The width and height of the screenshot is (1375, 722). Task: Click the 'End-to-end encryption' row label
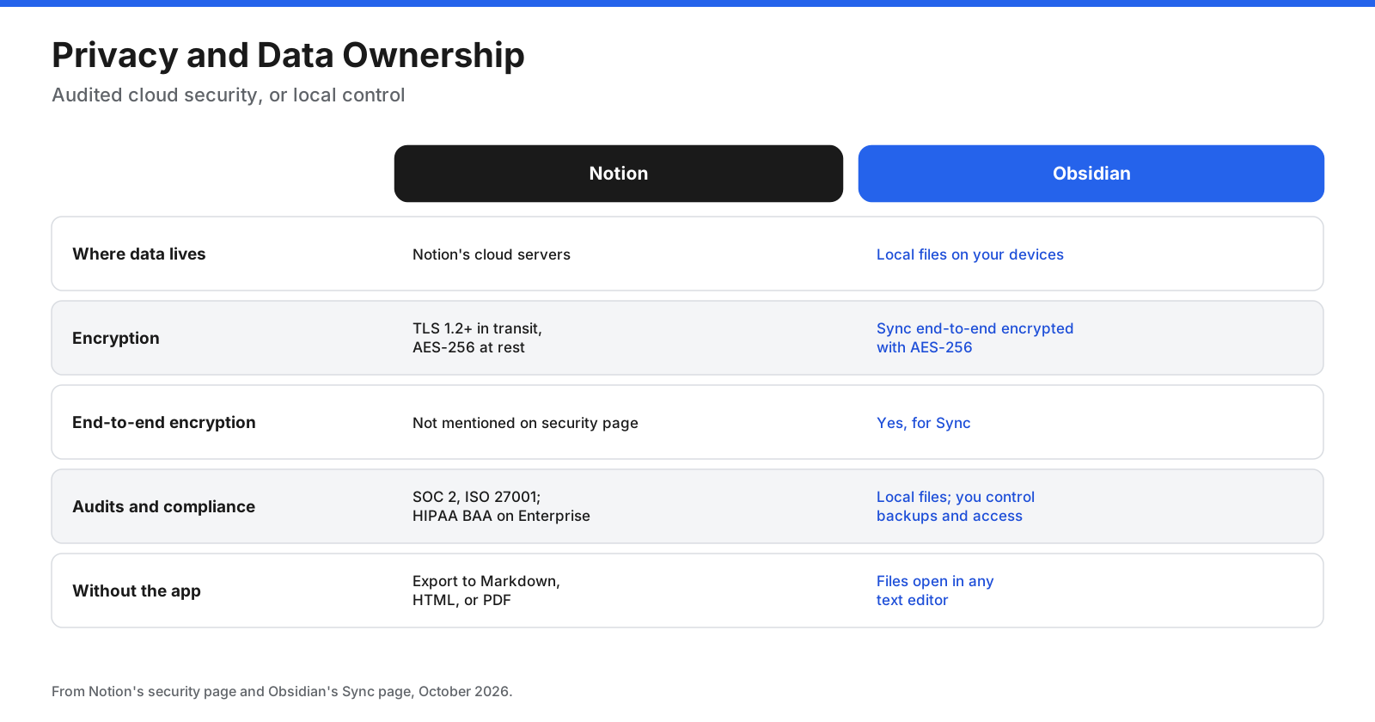pyautogui.click(x=164, y=422)
